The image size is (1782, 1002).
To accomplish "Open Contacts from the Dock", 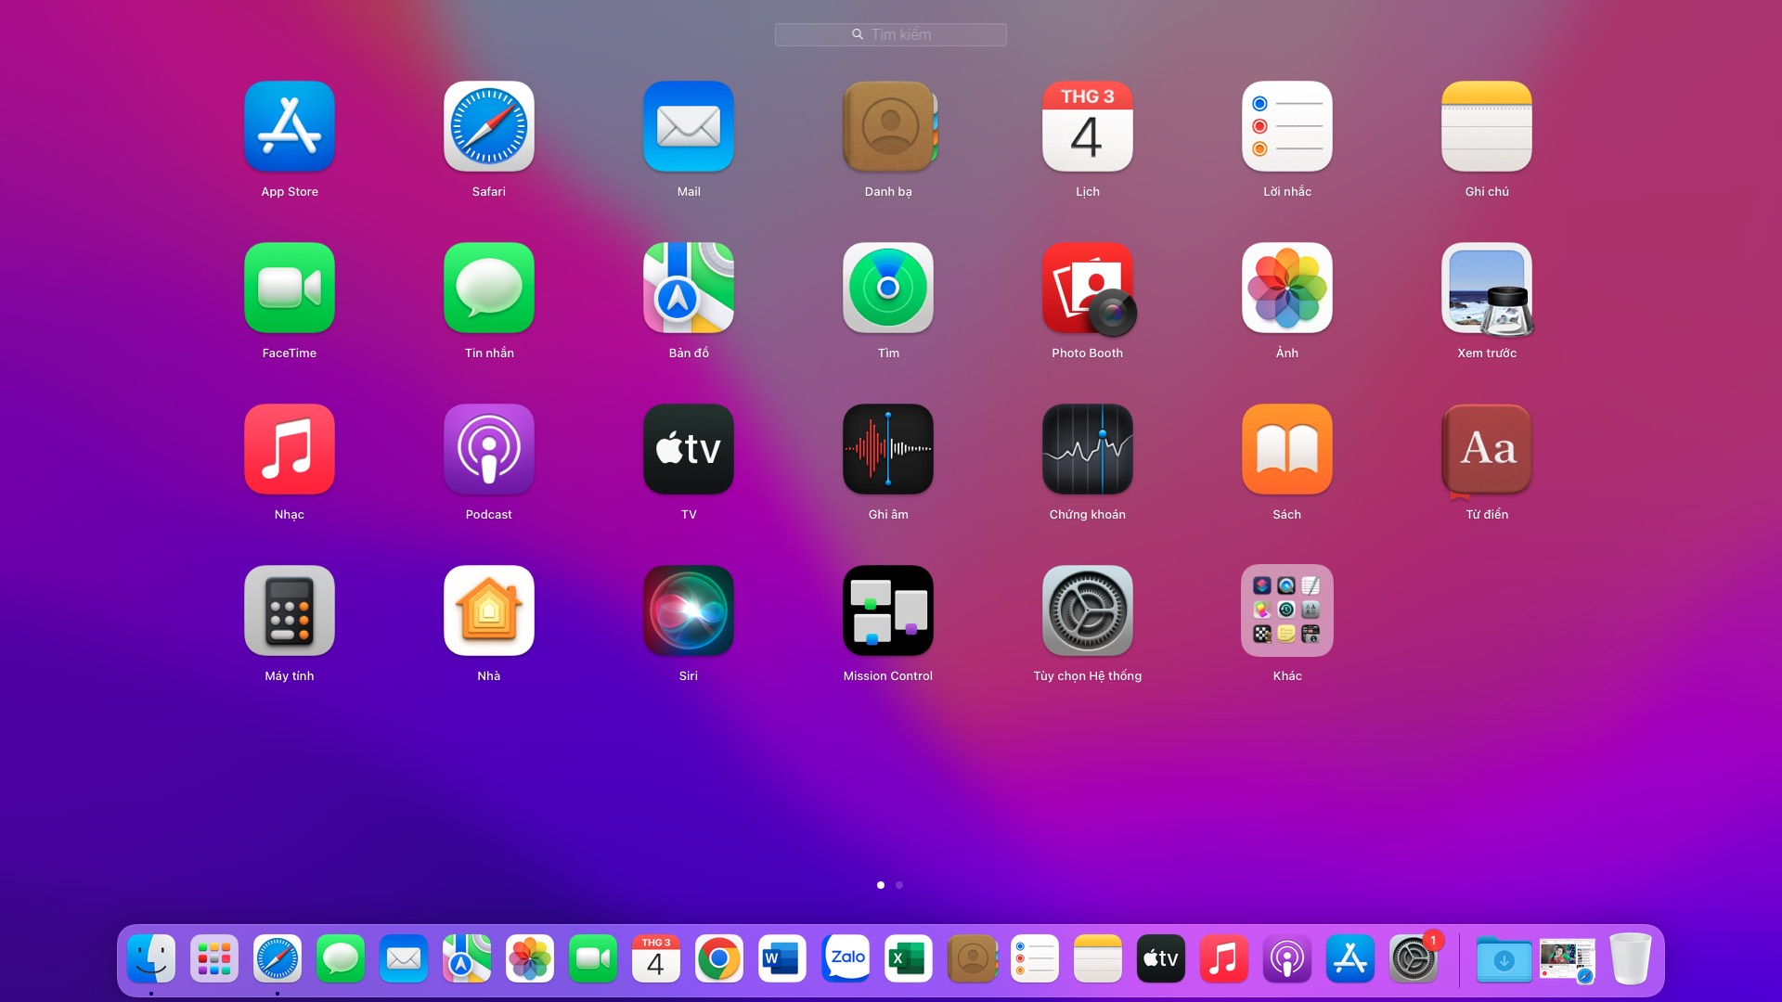I will (x=972, y=958).
